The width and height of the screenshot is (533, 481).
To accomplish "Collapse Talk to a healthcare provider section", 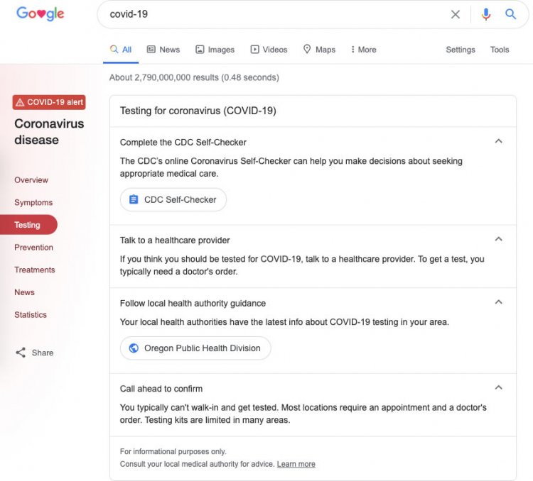I will point(498,239).
